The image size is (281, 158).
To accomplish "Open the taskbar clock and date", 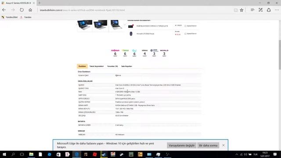I will click(265, 154).
